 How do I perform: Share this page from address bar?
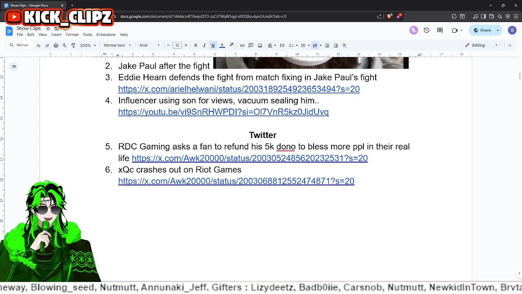[379, 16]
